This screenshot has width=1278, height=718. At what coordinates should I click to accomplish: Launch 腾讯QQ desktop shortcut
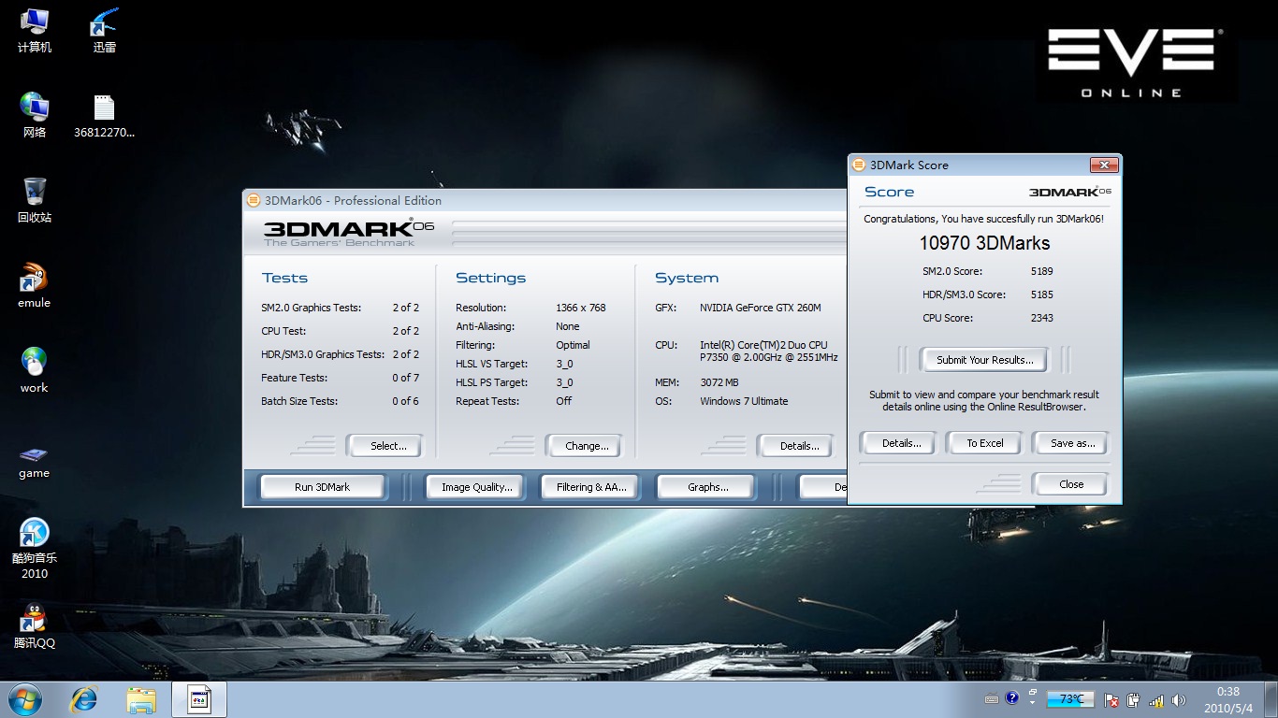(35, 625)
